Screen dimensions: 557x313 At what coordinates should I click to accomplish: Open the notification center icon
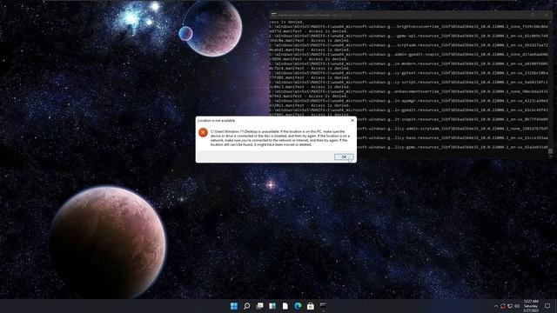[x=547, y=306]
